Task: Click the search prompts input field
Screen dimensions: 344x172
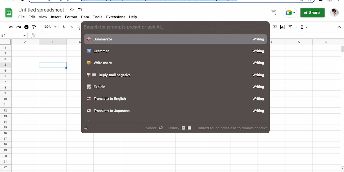Action: point(175,27)
